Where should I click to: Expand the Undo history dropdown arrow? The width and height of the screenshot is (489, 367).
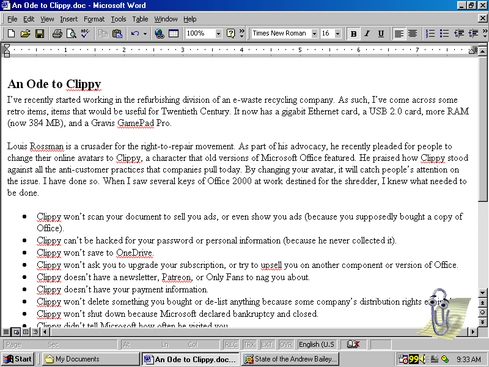click(145, 34)
